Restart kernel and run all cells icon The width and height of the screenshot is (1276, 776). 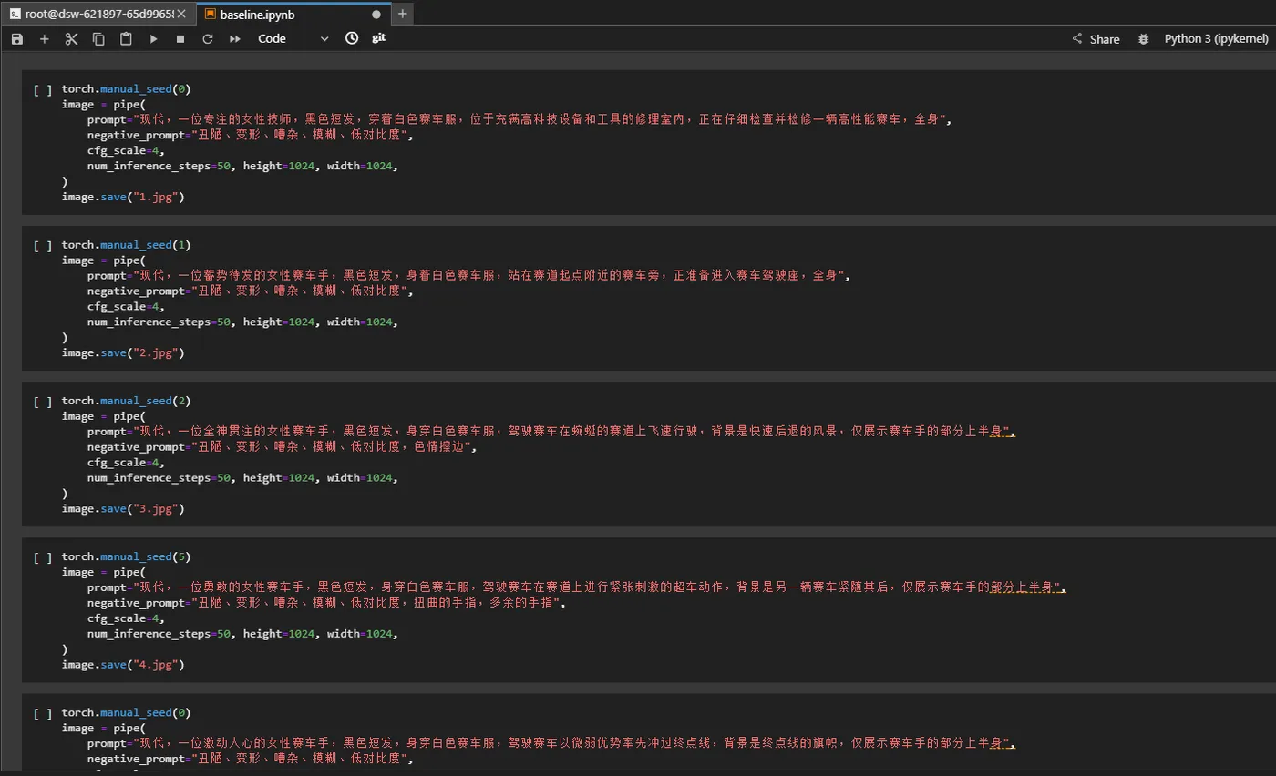coord(235,39)
